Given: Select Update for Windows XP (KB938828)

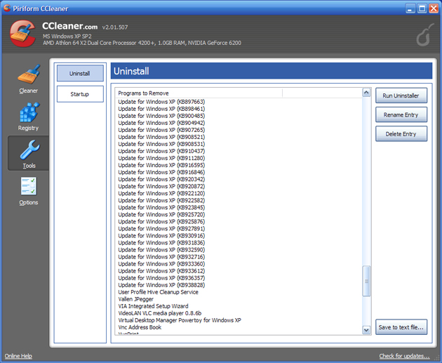Looking at the screenshot, I should tap(161, 285).
